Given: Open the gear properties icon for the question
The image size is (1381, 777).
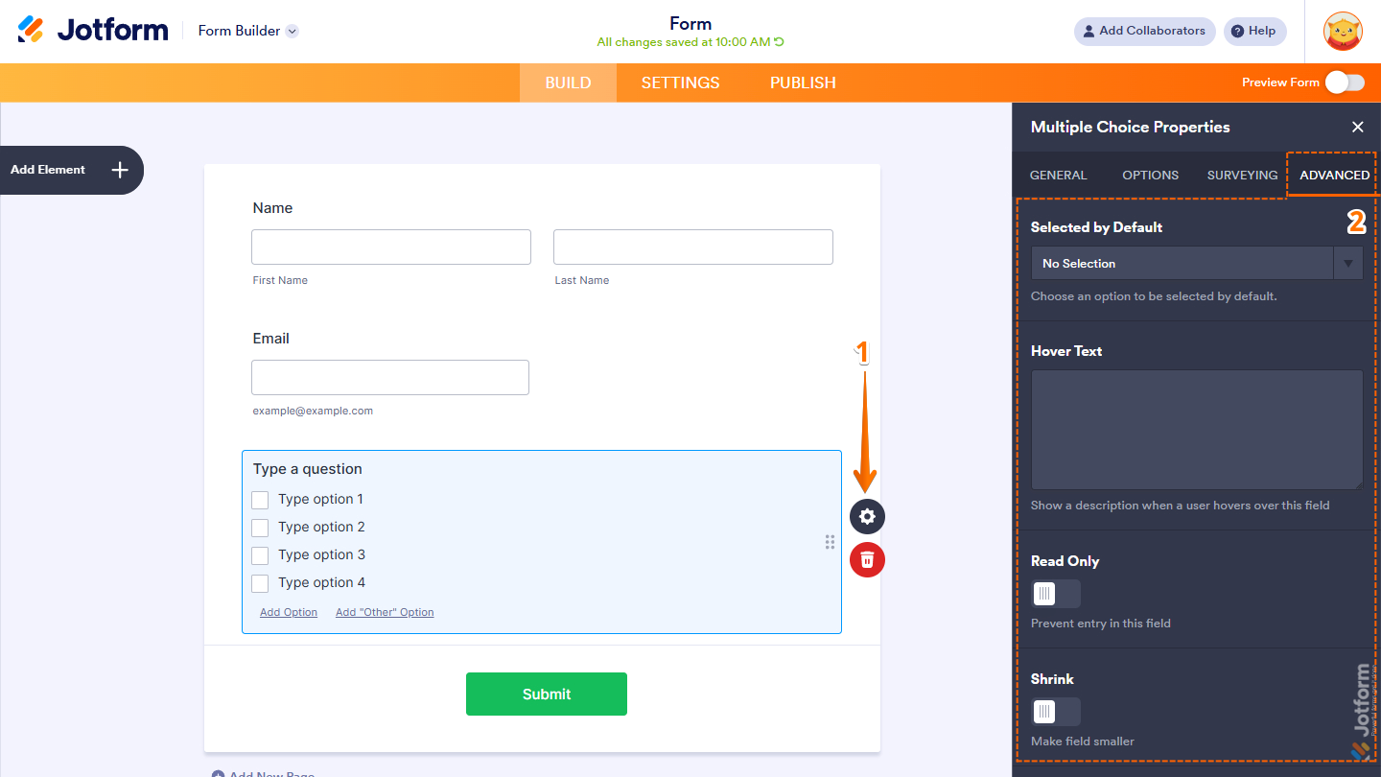Looking at the screenshot, I should tap(867, 516).
